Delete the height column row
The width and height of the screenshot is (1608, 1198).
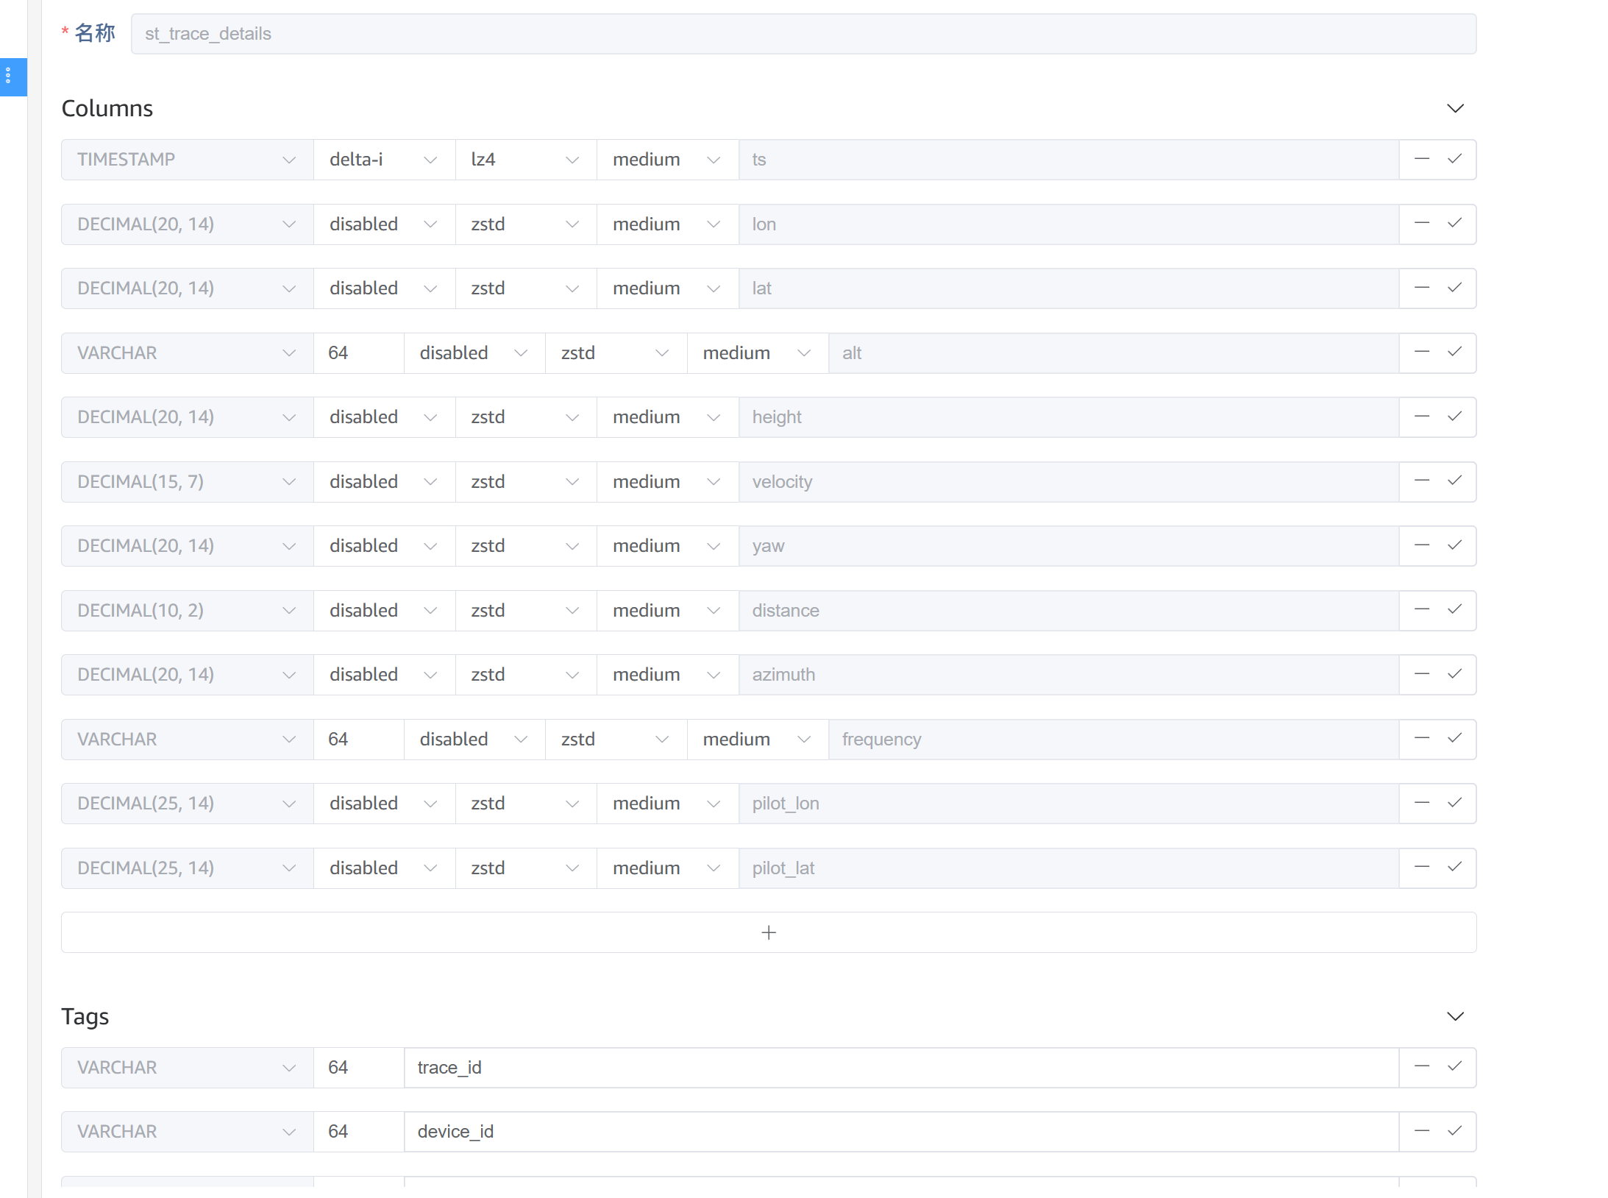click(1421, 417)
